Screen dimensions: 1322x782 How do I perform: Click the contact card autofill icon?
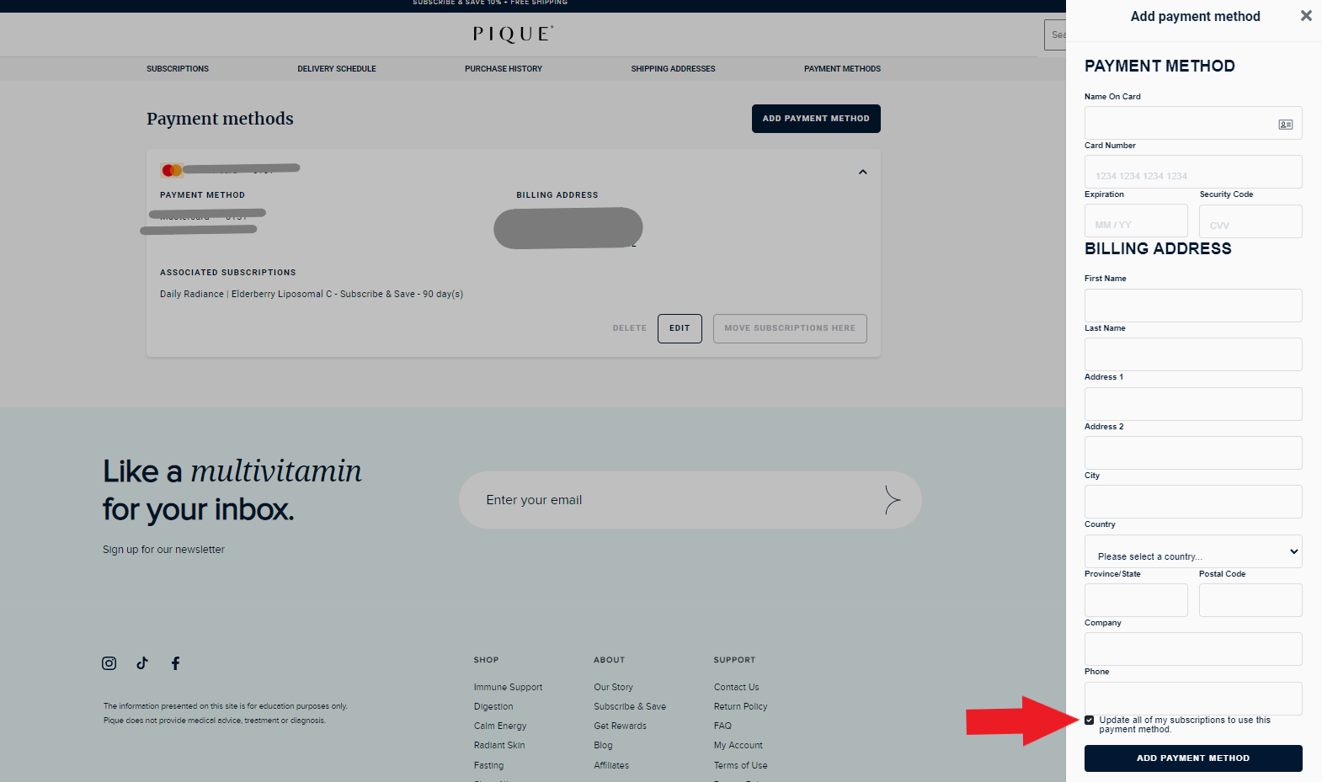pyautogui.click(x=1286, y=125)
